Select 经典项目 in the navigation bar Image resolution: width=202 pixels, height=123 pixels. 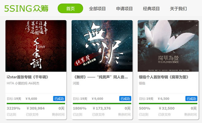tap(151, 9)
